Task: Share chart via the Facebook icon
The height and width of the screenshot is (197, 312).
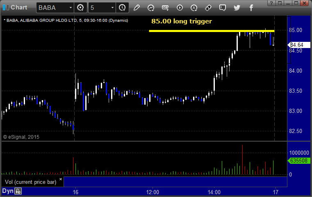Action: (251, 8)
